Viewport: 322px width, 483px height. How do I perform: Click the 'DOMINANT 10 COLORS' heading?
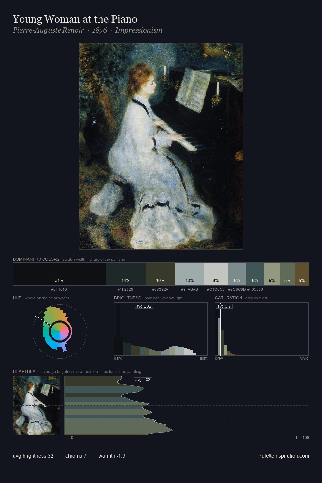click(x=36, y=259)
